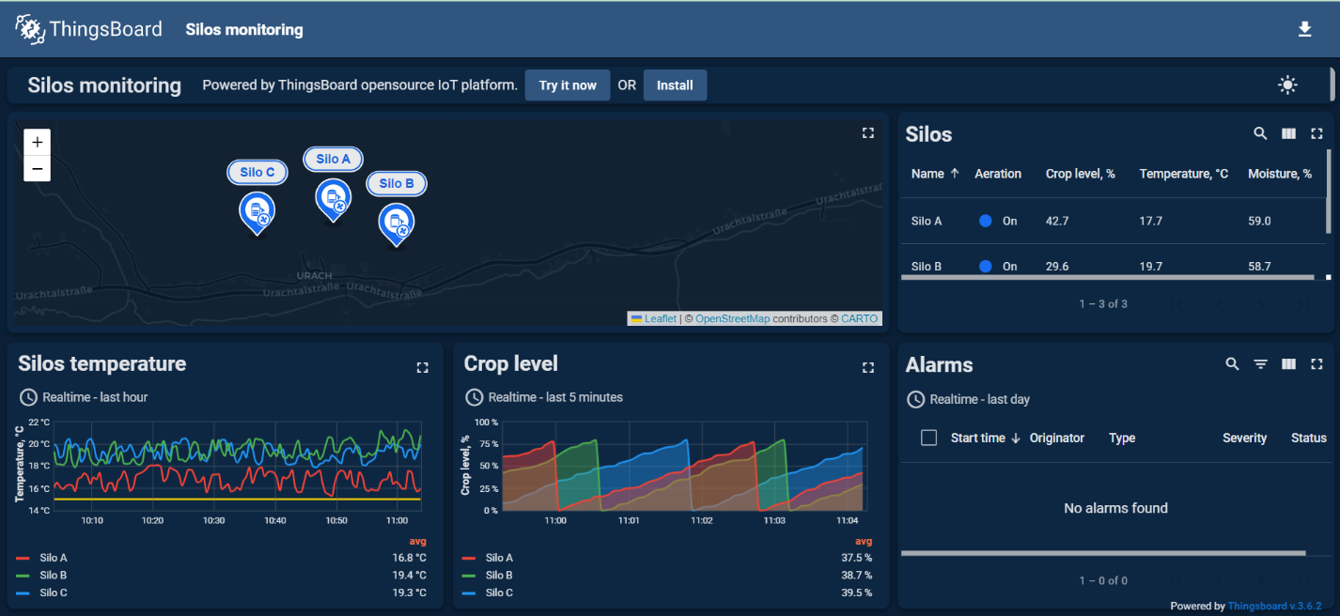
Task: Search within the Alarms panel
Action: tap(1232, 364)
